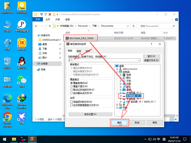Launch 迅雷 desktop shortcut

[x=22, y=118]
